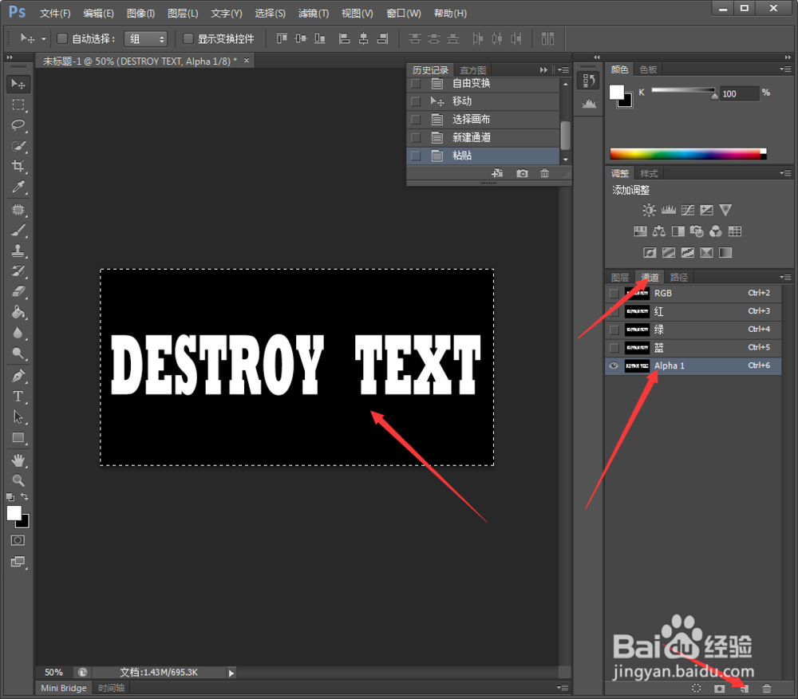Create new channel from channels panel
Image resolution: width=798 pixels, height=699 pixels.
744,689
